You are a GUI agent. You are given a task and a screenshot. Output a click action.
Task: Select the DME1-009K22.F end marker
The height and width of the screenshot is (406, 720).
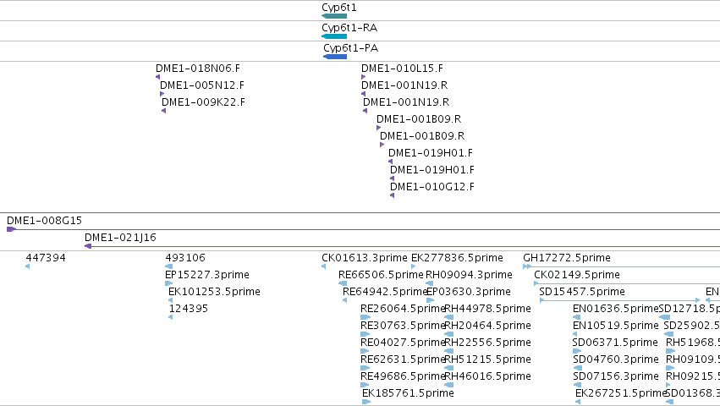click(x=164, y=111)
